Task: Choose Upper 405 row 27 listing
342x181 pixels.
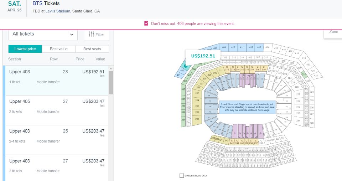Action: click(57, 110)
